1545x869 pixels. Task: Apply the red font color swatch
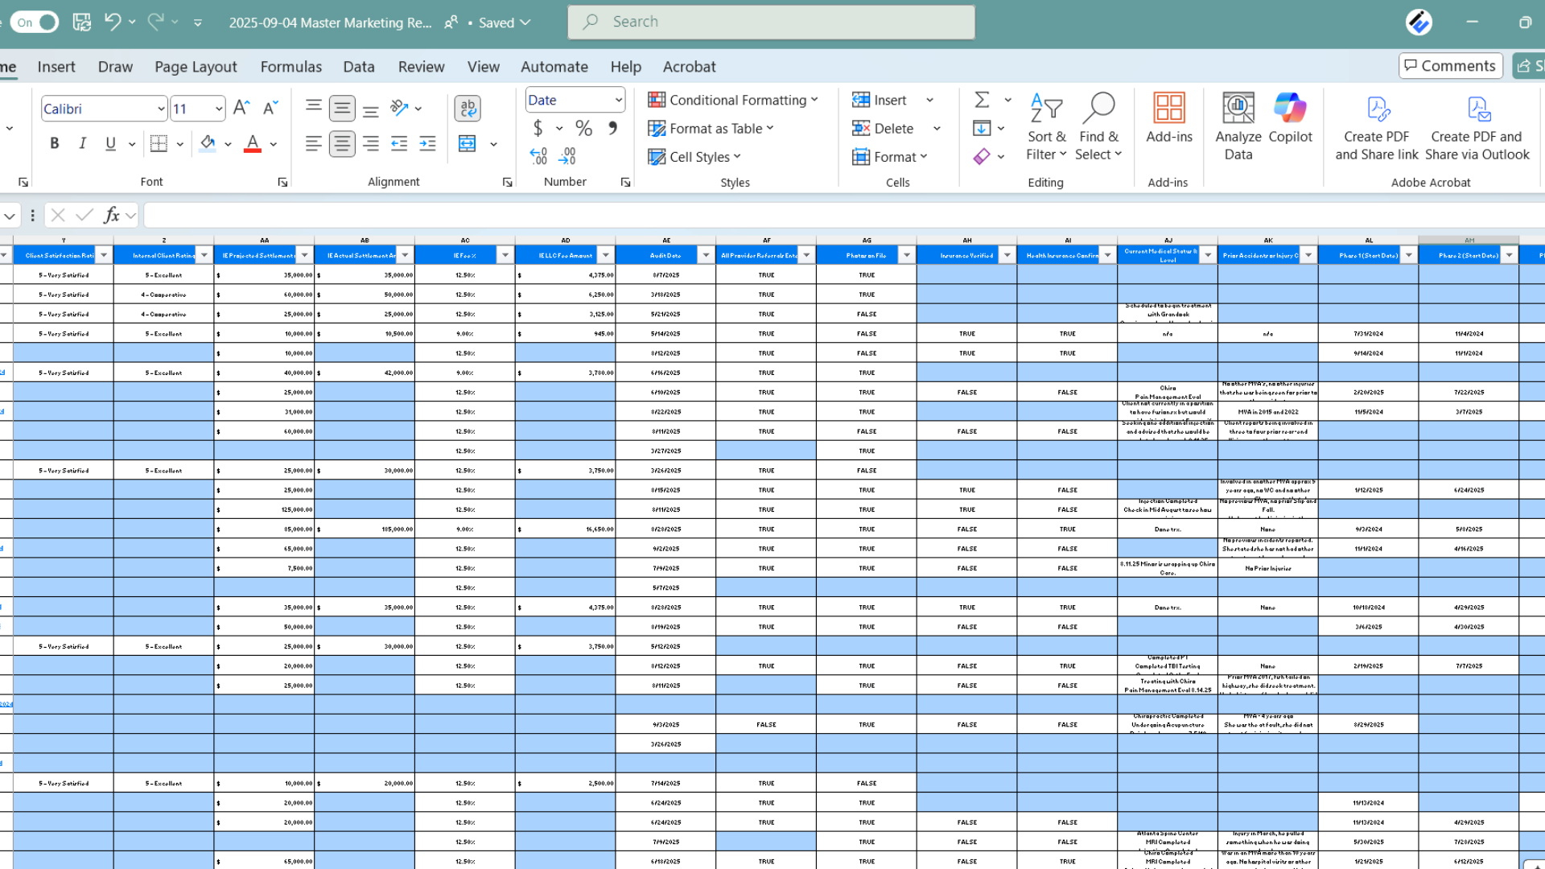(253, 143)
